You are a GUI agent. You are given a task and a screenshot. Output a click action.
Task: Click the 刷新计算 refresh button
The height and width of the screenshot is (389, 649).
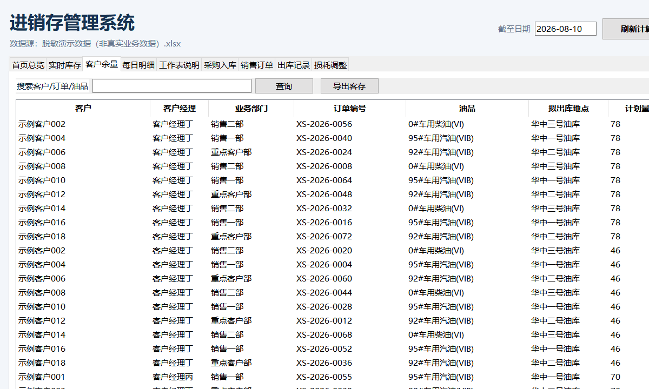point(626,29)
